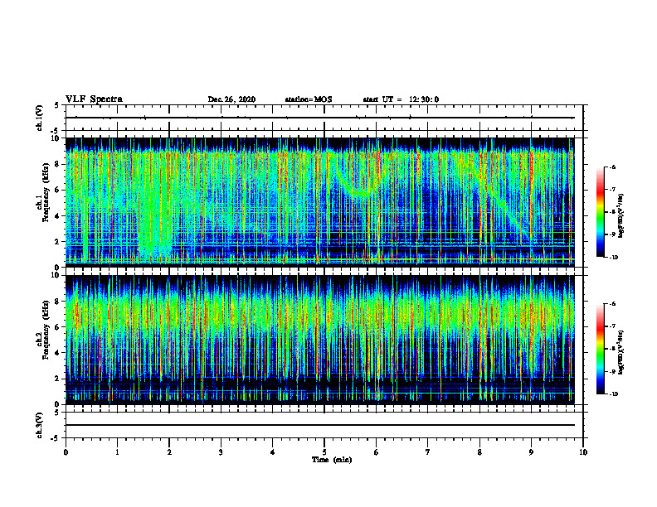The width and height of the screenshot is (657, 507).
Task: Click the ch.1 color bar log(PSD) unit label
Action: [x=621, y=216]
